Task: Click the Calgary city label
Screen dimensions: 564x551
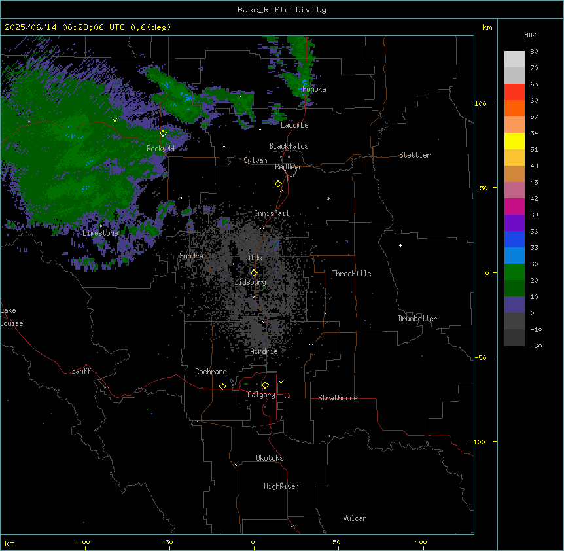Action: [261, 395]
